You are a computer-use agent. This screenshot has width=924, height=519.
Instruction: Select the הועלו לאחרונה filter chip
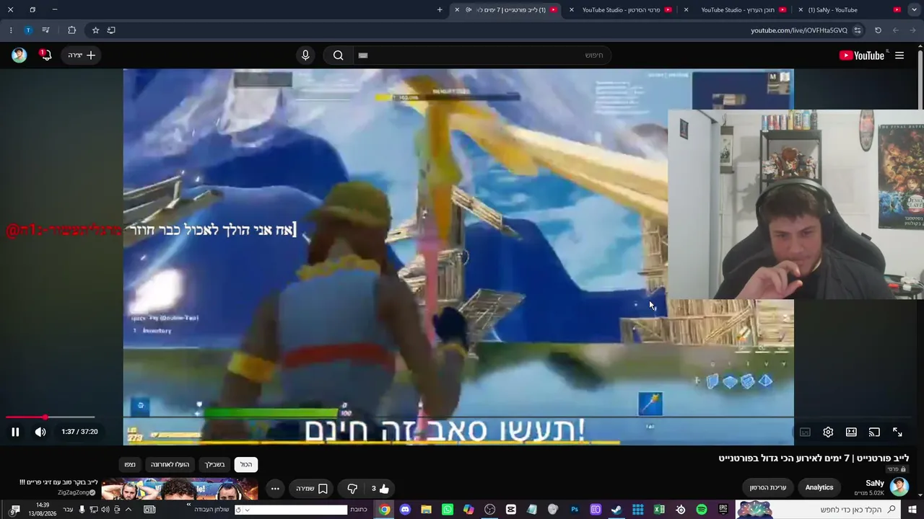(170, 465)
